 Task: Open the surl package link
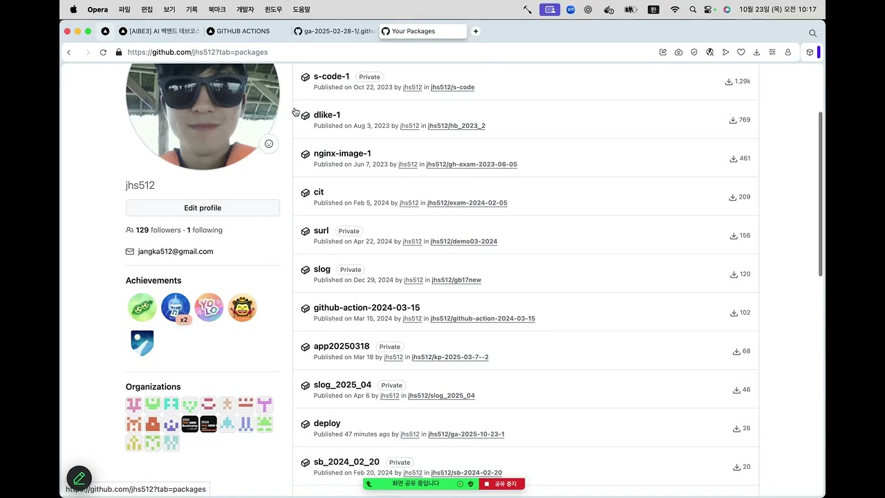(321, 230)
